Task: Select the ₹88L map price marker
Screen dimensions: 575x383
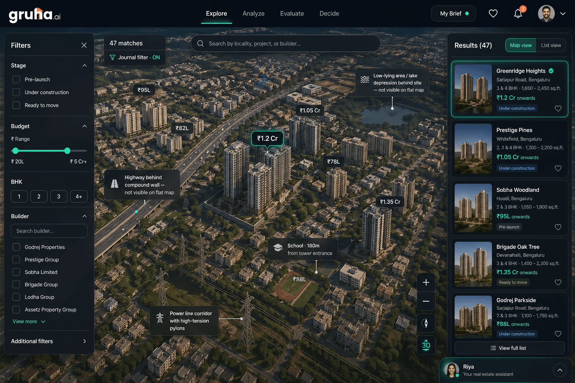Action: 299,279
